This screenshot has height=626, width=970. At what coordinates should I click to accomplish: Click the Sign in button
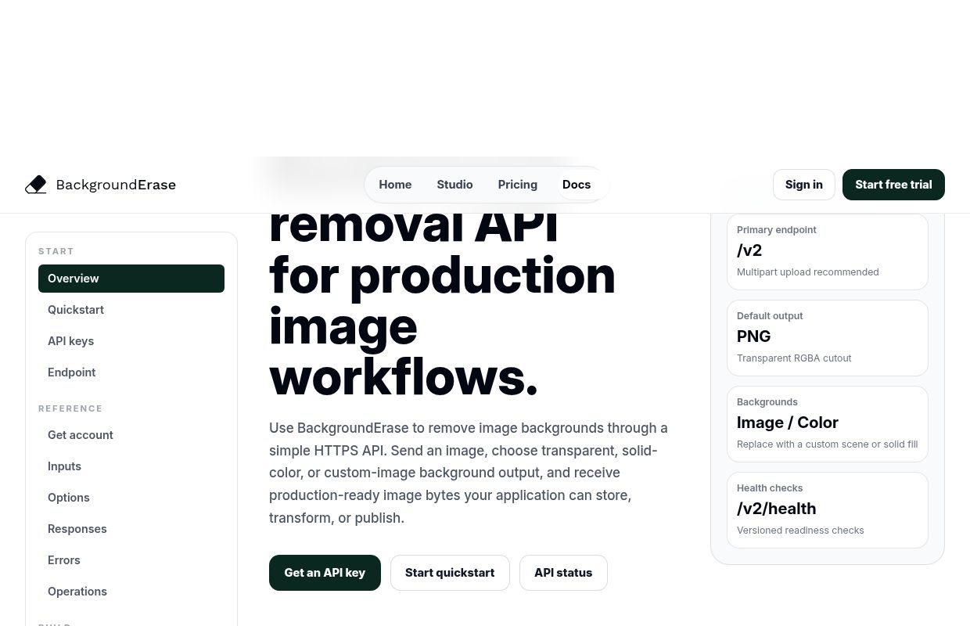coord(804,185)
